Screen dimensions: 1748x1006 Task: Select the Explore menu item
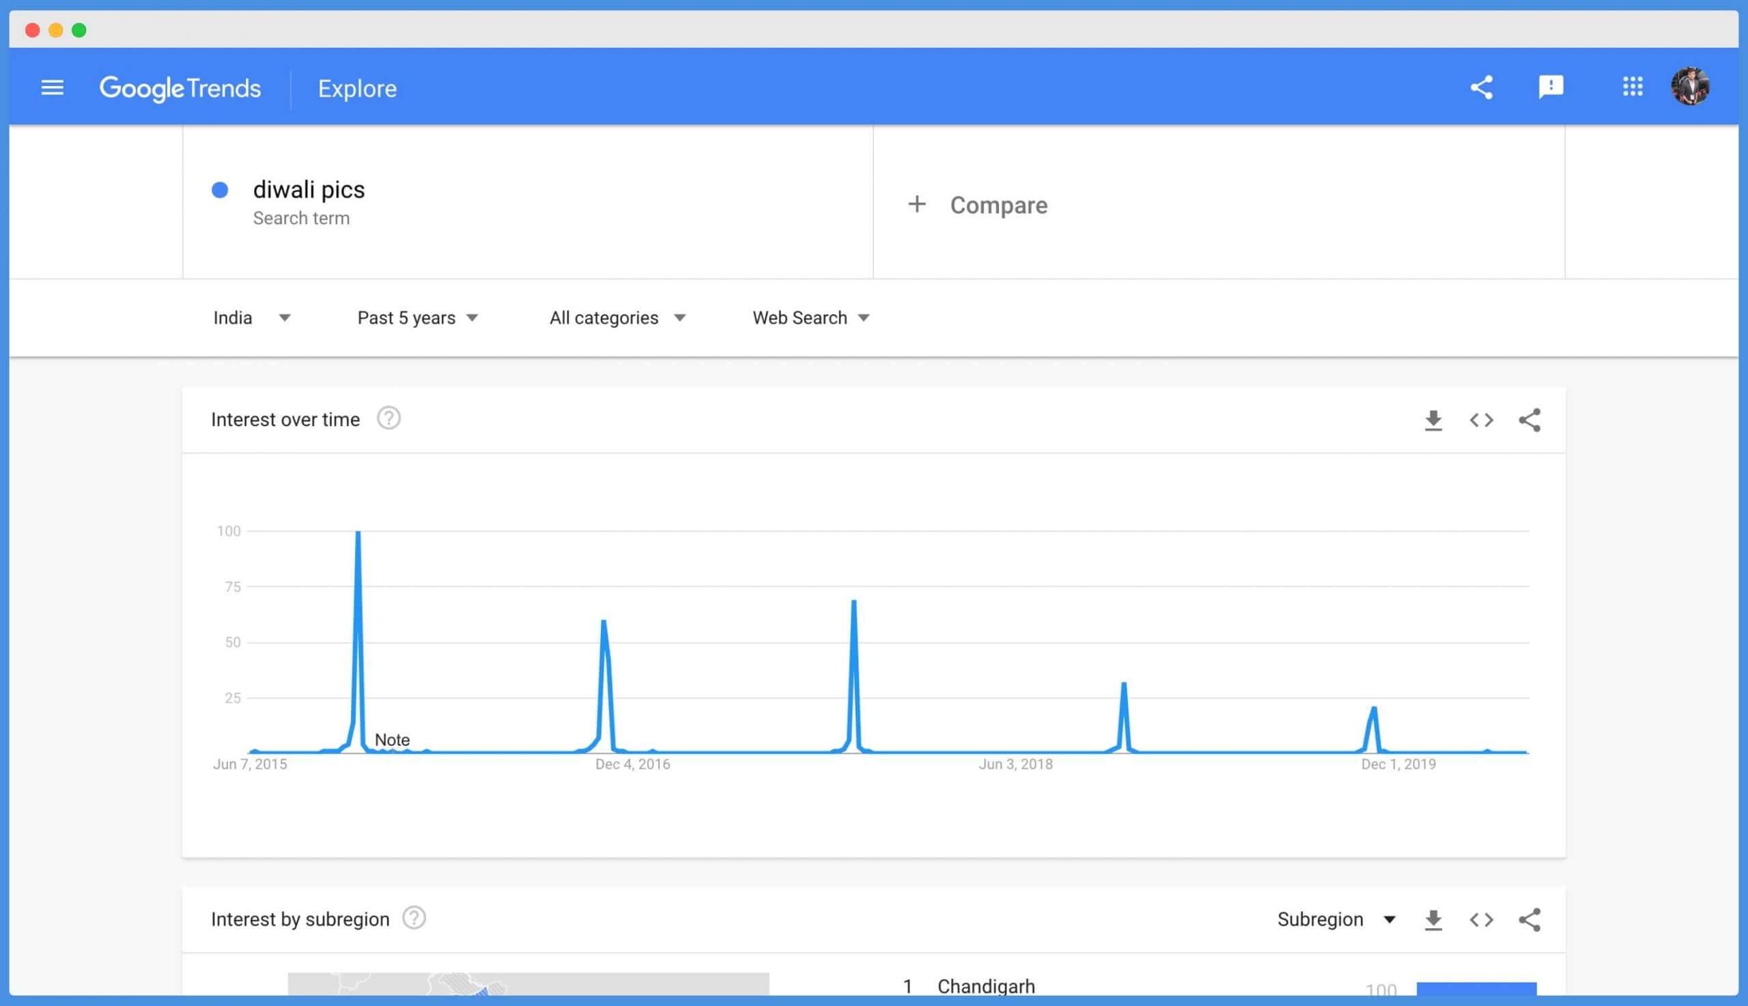357,87
